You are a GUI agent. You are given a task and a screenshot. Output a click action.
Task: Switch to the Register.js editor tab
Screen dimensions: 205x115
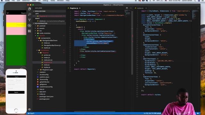tap(74, 8)
